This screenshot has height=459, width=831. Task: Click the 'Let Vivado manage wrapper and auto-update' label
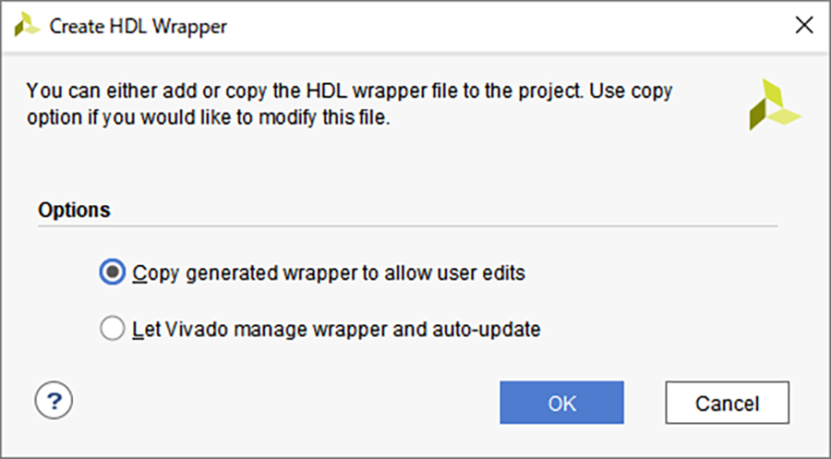[x=336, y=329]
